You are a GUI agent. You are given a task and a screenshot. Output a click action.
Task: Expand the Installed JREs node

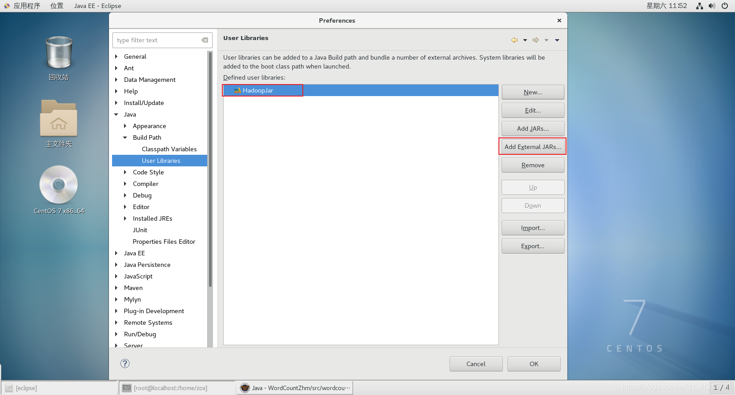125,218
